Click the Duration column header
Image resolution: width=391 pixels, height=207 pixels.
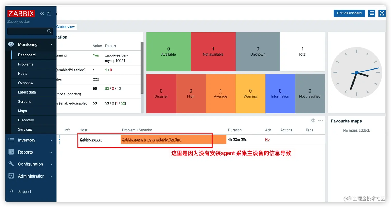[235, 130]
